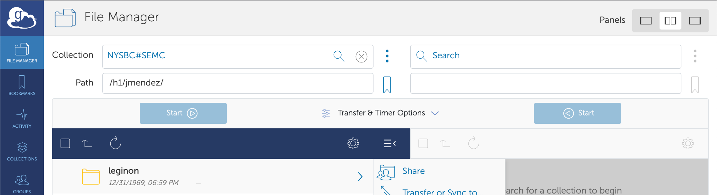Open the Activity sidebar section
This screenshot has height=195, width=717.
coord(22,118)
